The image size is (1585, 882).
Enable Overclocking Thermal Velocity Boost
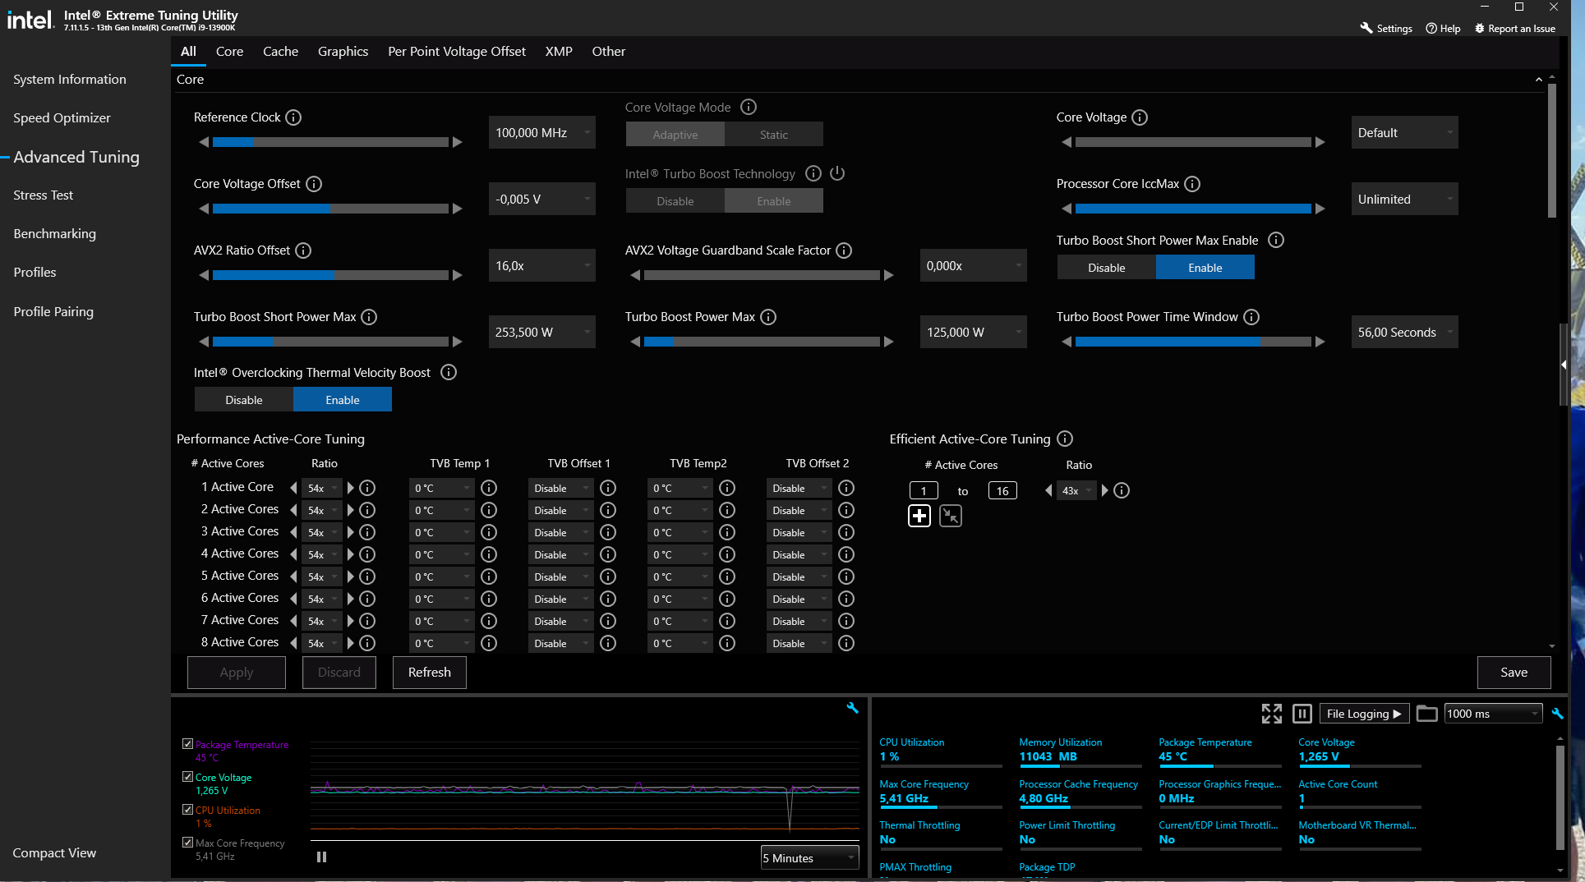tap(343, 400)
